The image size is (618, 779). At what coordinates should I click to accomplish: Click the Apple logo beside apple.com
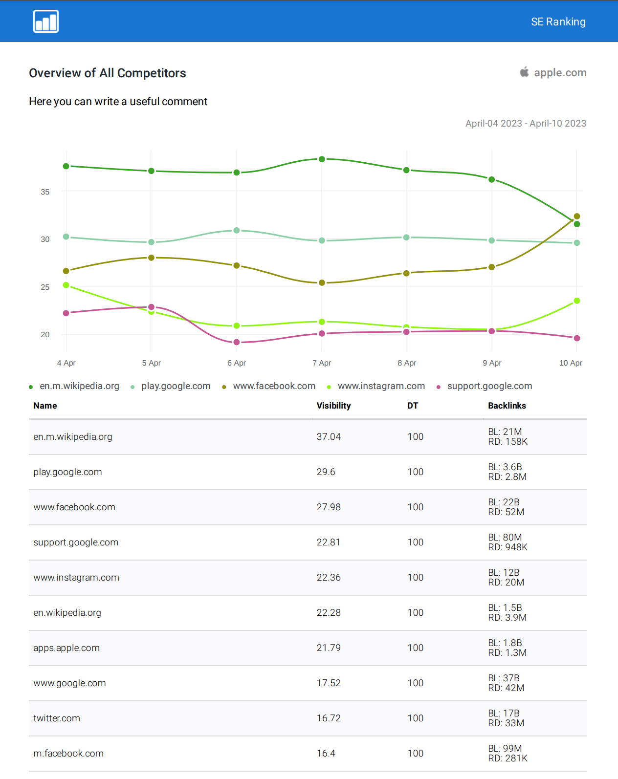[x=524, y=72]
